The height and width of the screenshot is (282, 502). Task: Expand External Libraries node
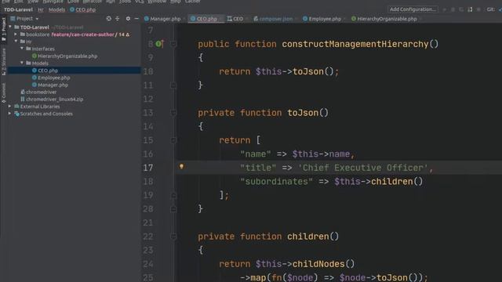[9, 107]
